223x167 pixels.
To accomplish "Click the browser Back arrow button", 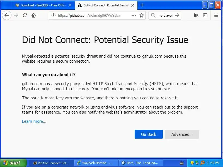I will [x=7, y=16].
